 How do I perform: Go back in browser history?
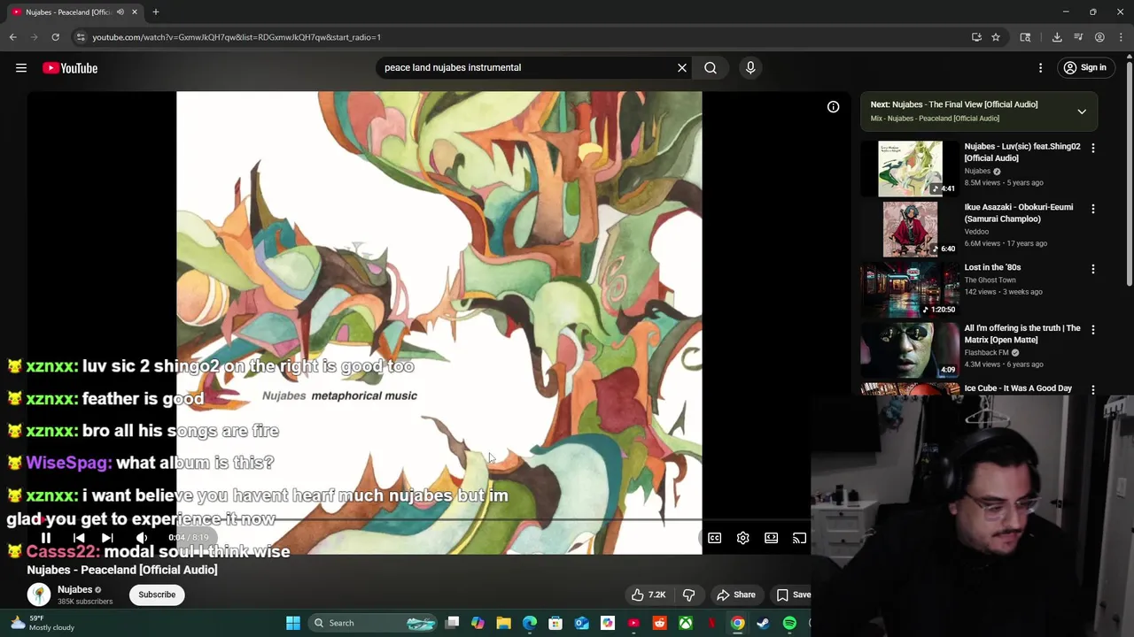13,37
